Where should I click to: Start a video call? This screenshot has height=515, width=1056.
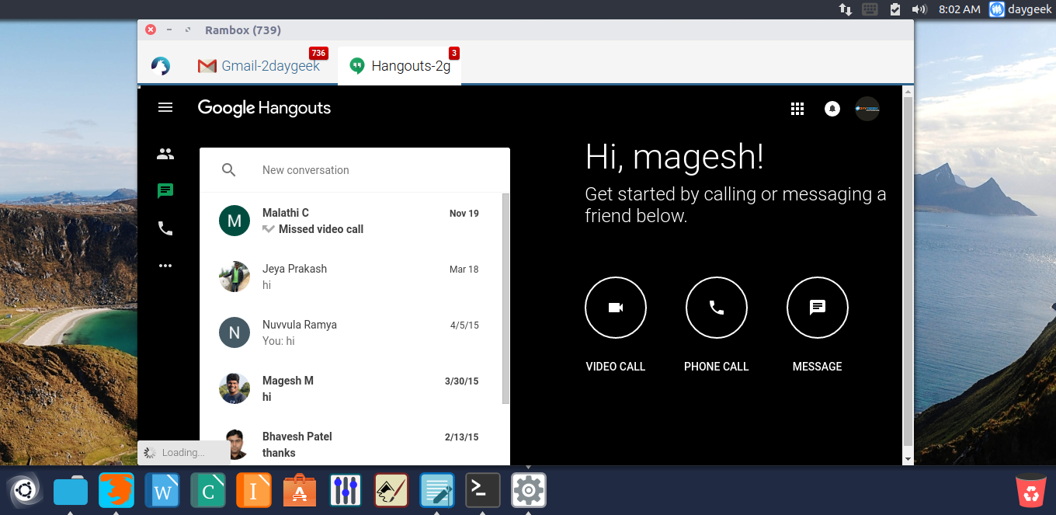pyautogui.click(x=616, y=308)
